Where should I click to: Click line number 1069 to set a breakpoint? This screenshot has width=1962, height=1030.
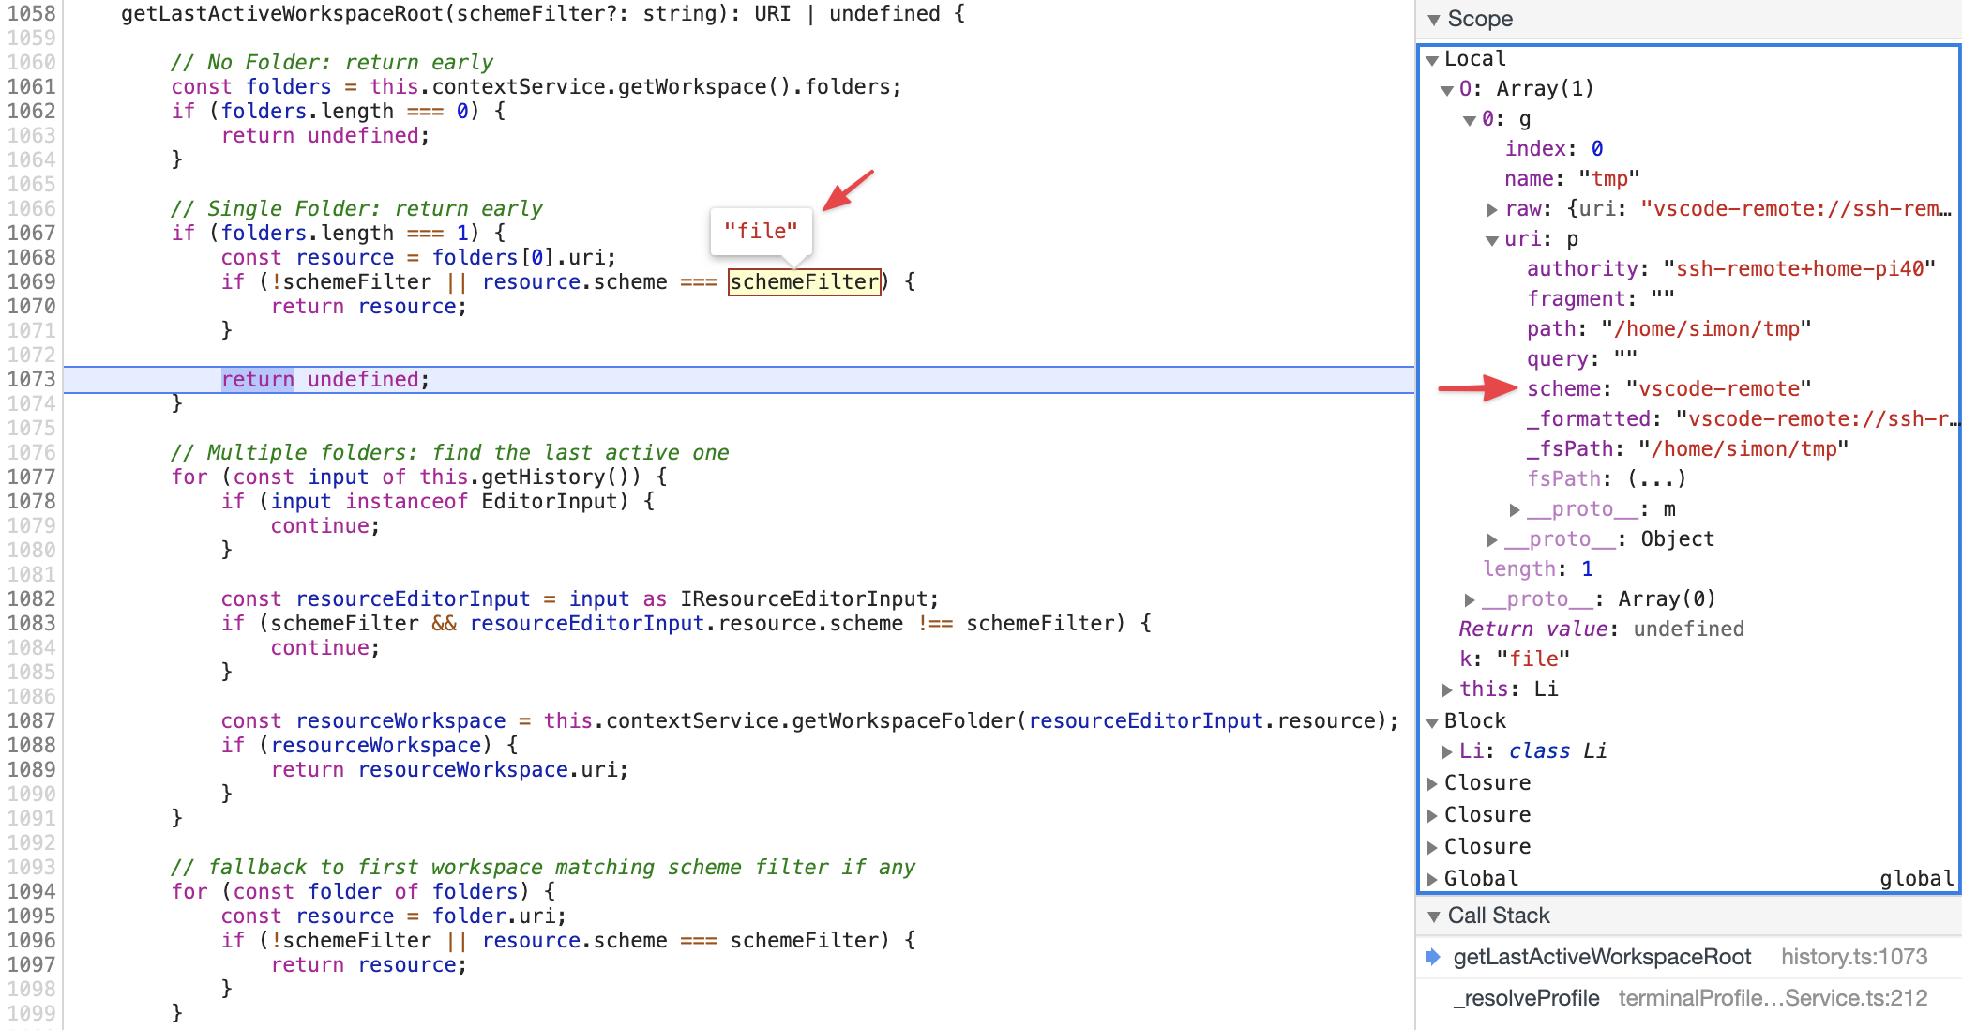31,281
